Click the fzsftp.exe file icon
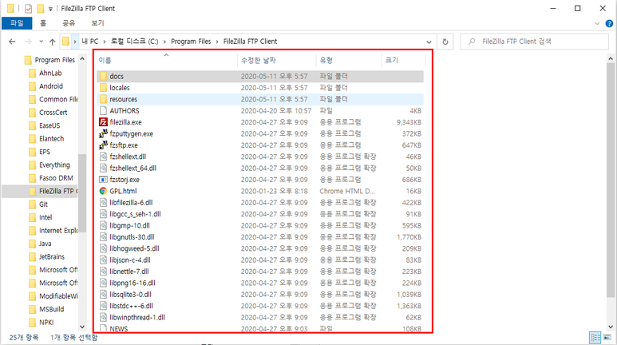Image resolution: width=617 pixels, height=345 pixels. click(103, 145)
